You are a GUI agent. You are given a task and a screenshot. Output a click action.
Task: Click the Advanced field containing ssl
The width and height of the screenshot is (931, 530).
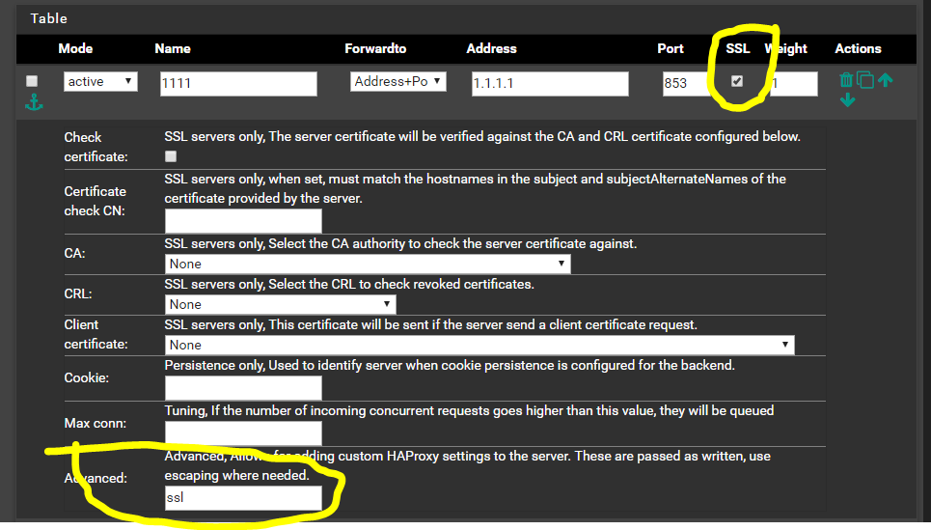[243, 498]
